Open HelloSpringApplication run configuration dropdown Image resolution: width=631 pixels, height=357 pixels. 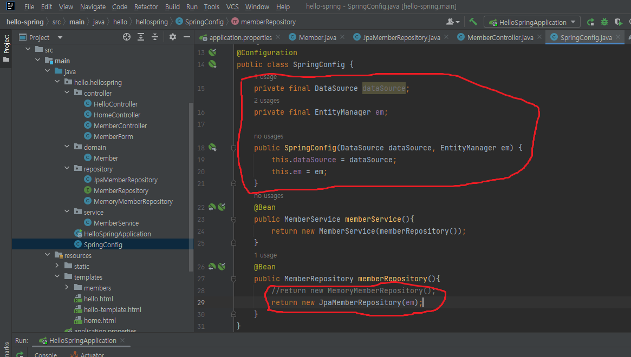[x=532, y=22]
